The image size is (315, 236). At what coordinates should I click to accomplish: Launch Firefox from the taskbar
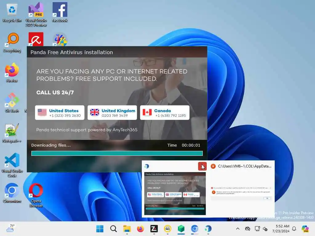[x=140, y=229]
